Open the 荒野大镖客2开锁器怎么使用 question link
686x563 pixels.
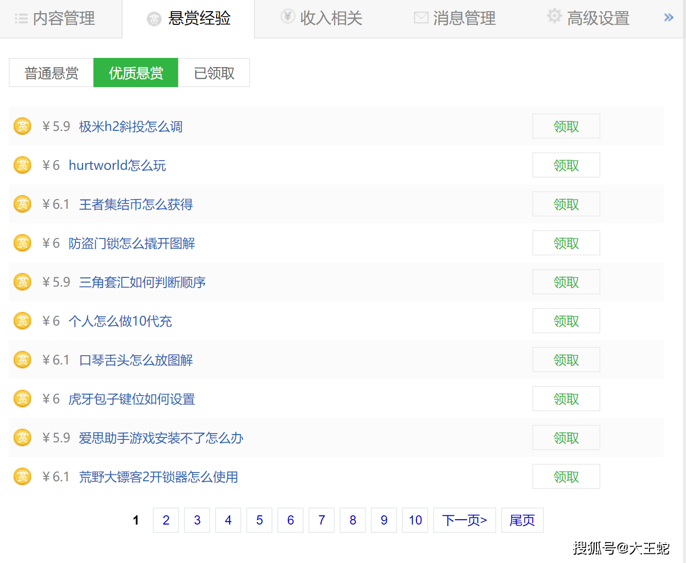point(159,477)
